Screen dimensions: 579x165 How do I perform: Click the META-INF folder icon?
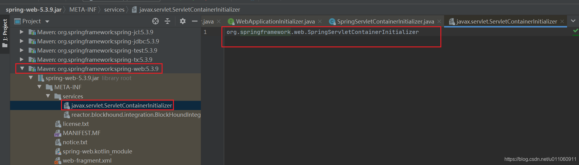pyautogui.click(x=49, y=87)
